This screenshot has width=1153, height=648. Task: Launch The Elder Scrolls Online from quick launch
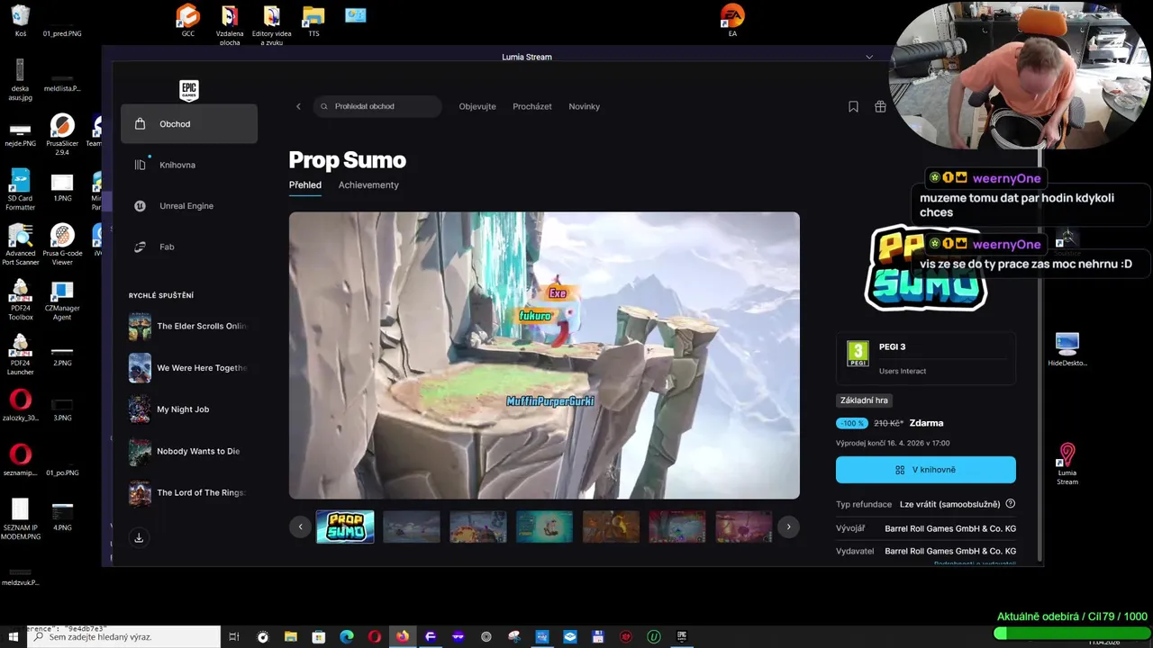(189, 326)
